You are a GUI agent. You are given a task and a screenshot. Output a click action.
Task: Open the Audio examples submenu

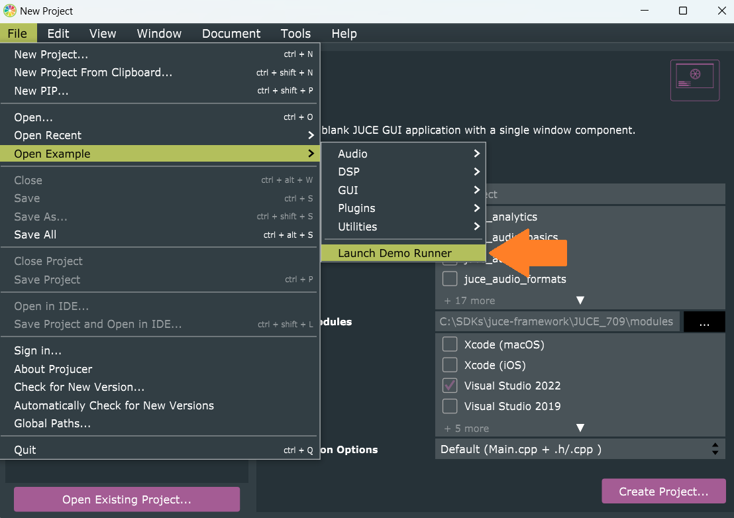[403, 154]
